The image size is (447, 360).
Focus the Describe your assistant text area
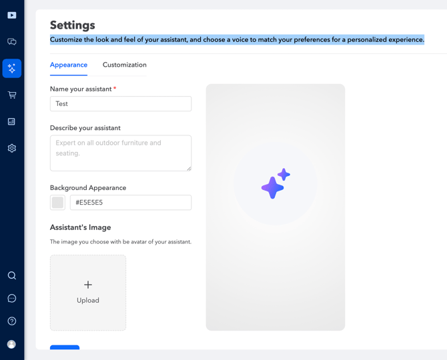click(x=121, y=153)
